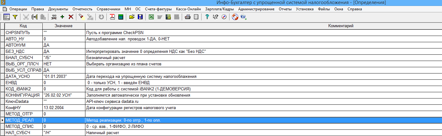Click the Код column header
442x136 pixels.
tap(23, 26)
